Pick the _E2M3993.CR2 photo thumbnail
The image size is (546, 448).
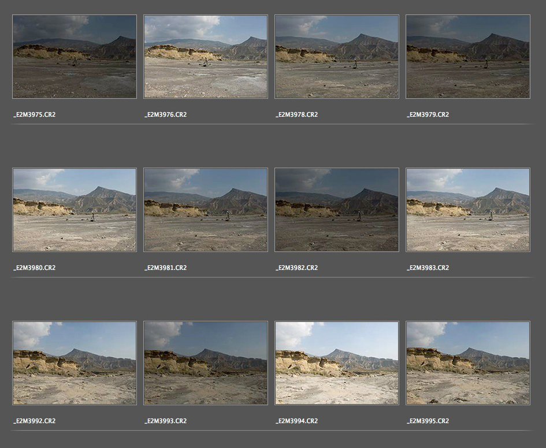pyautogui.click(x=206, y=363)
